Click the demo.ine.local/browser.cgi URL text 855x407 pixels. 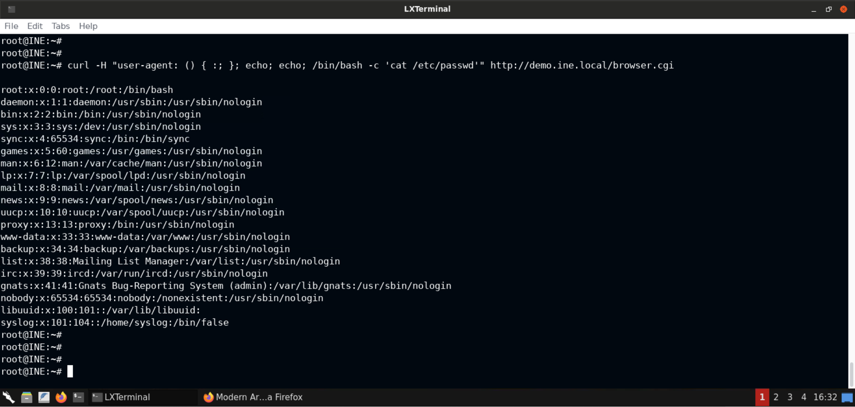pos(582,65)
